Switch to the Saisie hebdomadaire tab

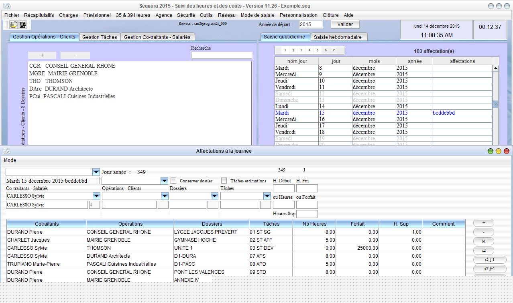338,37
